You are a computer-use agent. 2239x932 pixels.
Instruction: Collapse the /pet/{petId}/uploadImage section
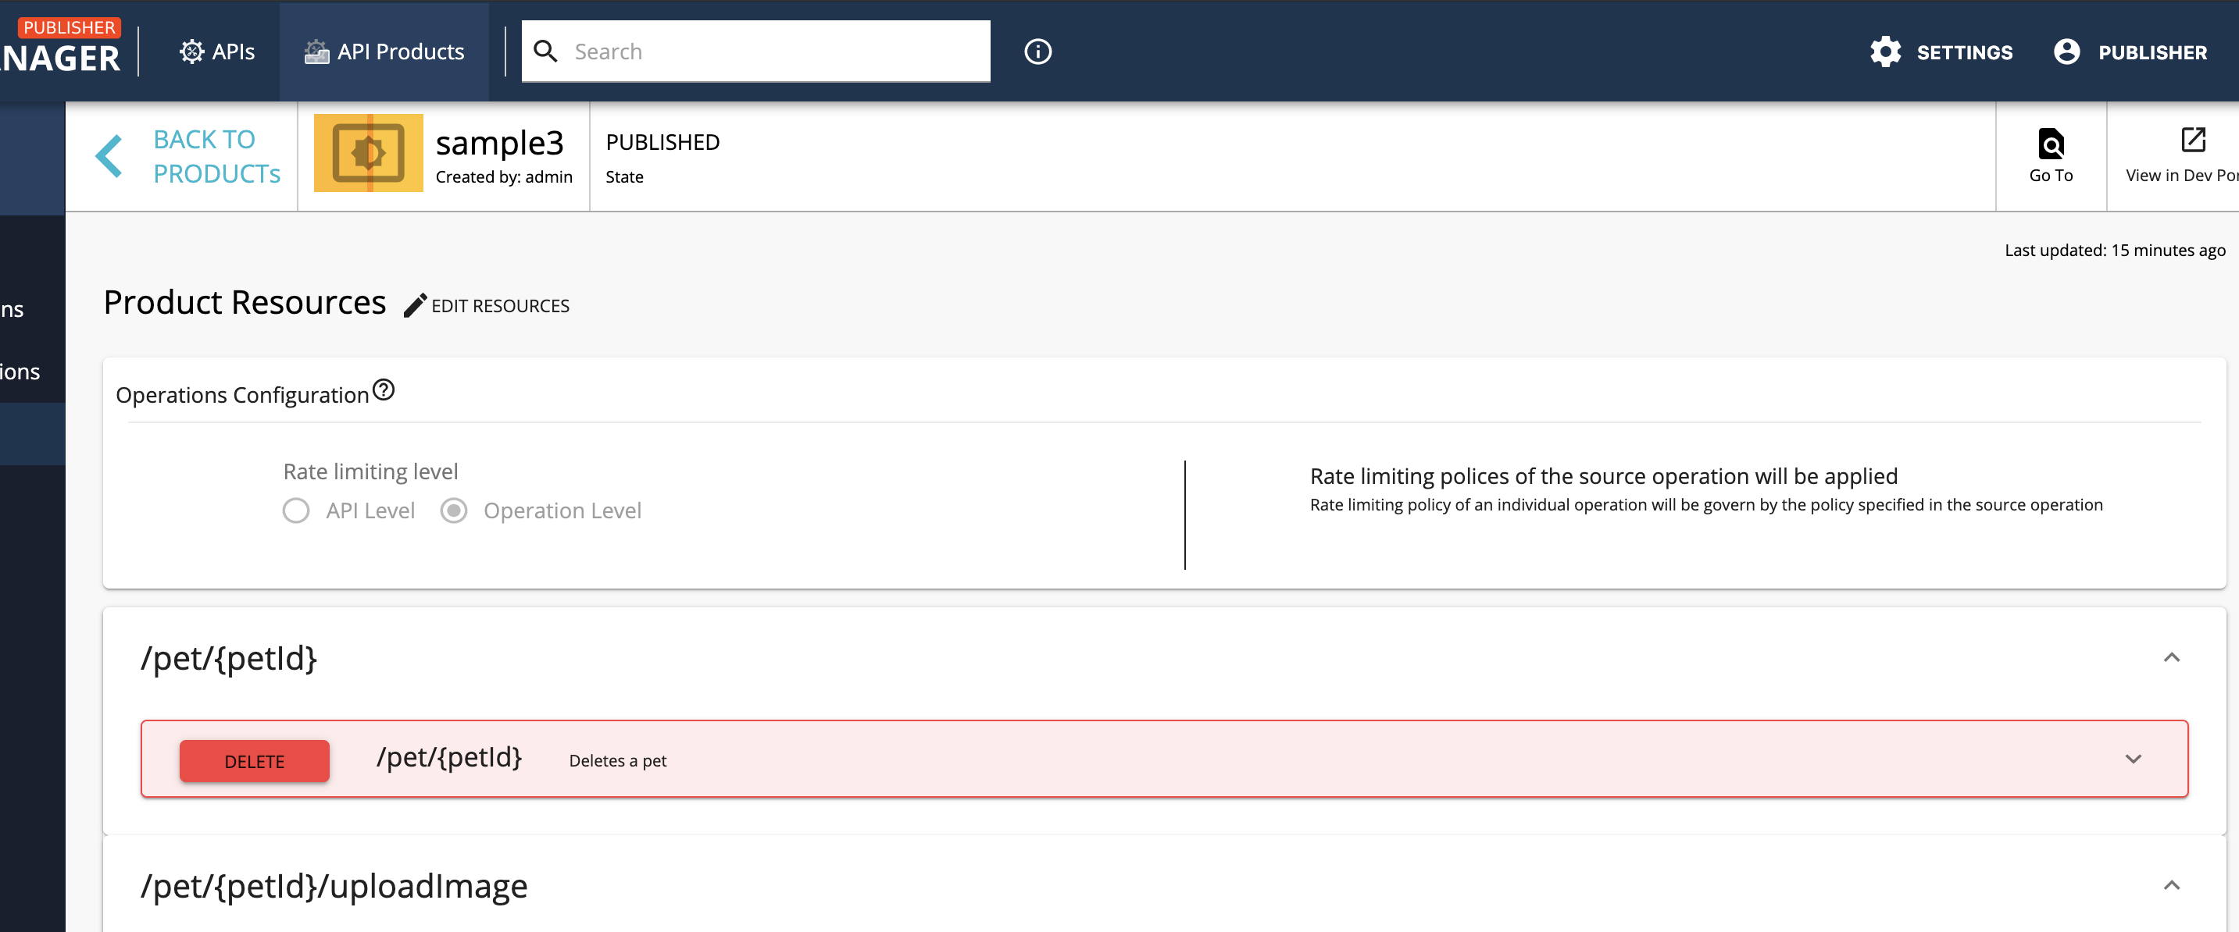click(x=2171, y=886)
